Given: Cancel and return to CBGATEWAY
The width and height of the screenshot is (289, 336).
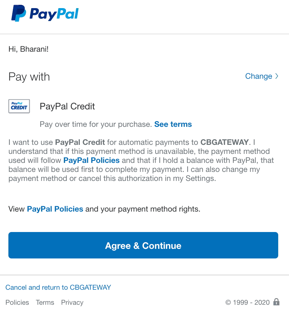Looking at the screenshot, I should (x=58, y=287).
